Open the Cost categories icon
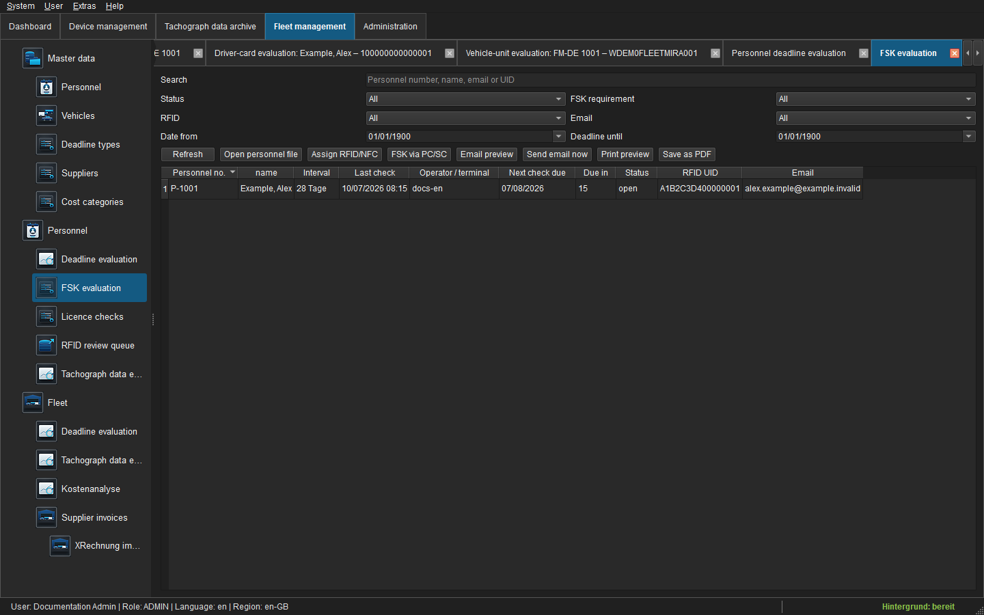Image resolution: width=984 pixels, height=615 pixels. pos(46,202)
